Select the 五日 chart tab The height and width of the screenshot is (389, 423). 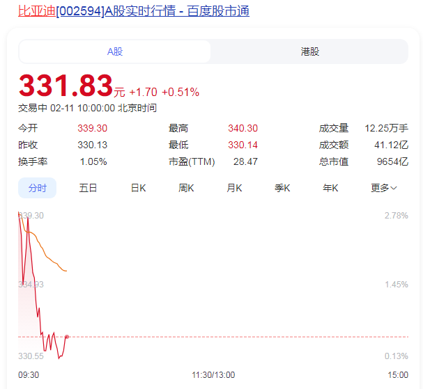pyautogui.click(x=88, y=188)
